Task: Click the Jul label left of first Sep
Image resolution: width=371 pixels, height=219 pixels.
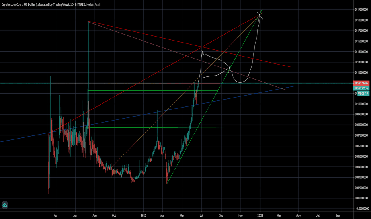Action: pyautogui.click(x=201, y=216)
